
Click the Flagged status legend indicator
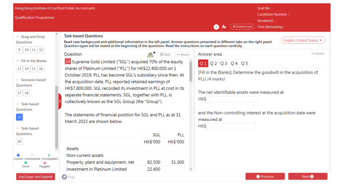tap(44, 163)
